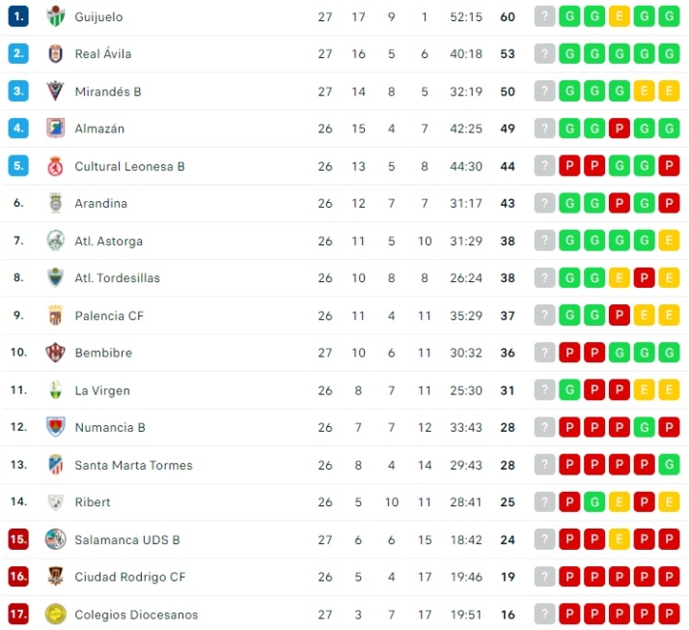Click the Mirandés B club crest
Screen dimensions: 689x630
click(x=56, y=92)
